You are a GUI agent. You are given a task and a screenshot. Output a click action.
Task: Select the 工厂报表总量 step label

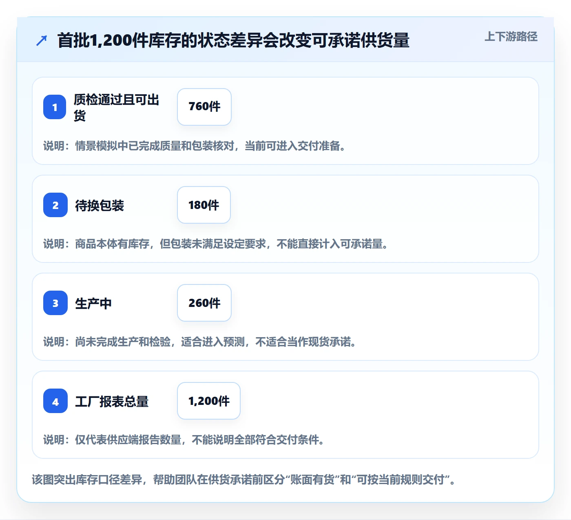(x=112, y=401)
